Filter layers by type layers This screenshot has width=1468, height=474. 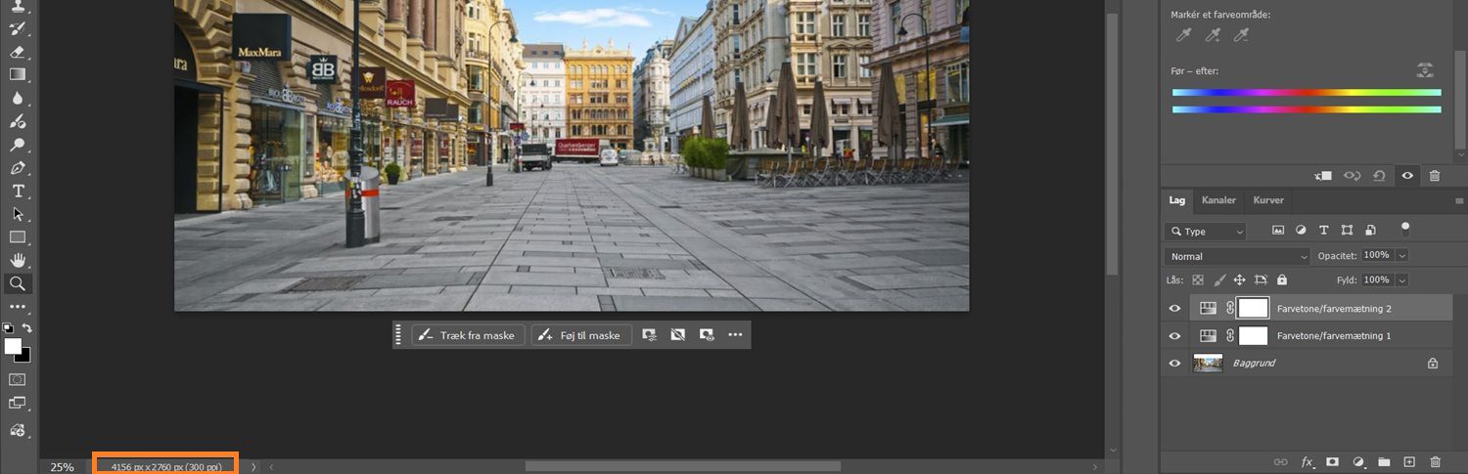(x=1324, y=231)
